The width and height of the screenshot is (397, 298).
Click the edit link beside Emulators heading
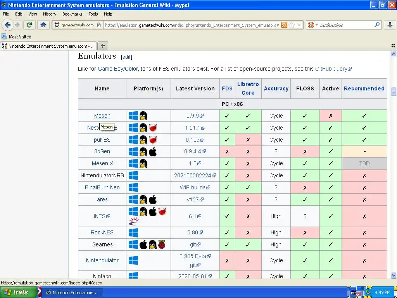(x=126, y=57)
